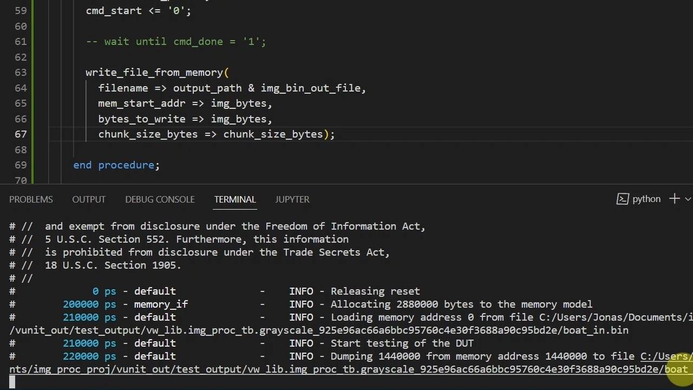
Task: Place cursor at the terminal prompt block
Action: (12, 382)
